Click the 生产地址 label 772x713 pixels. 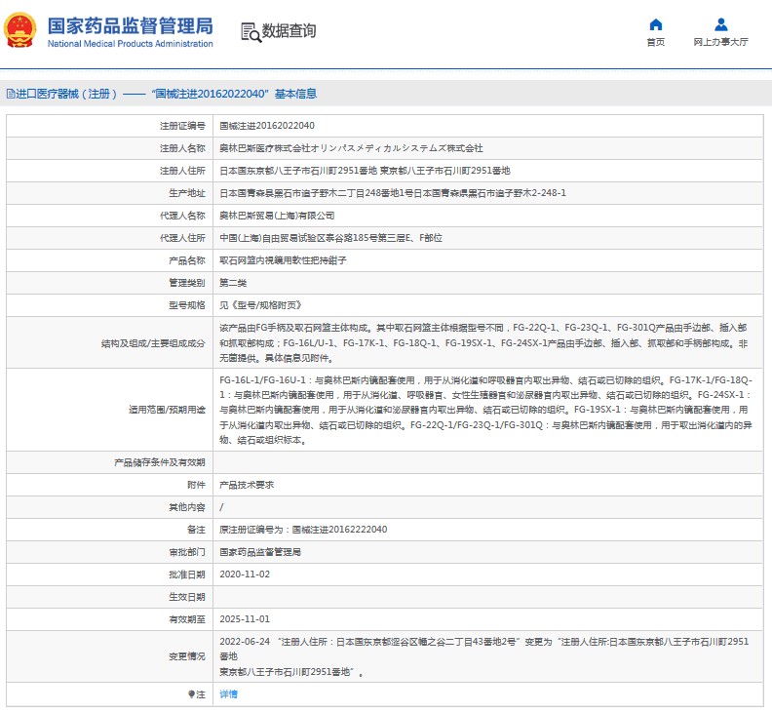[187, 193]
